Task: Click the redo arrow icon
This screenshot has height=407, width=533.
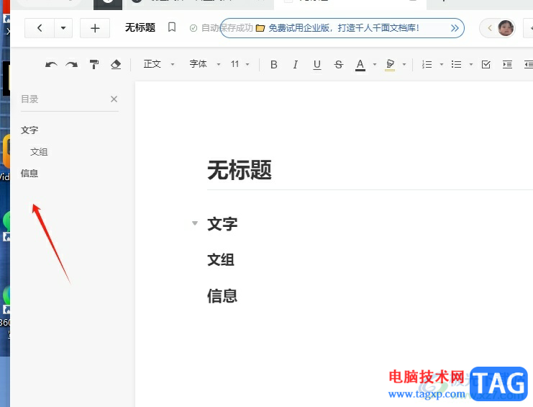Action: 72,64
